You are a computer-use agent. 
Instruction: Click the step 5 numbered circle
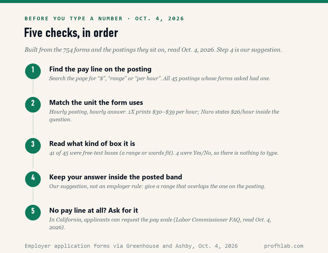pos(33,212)
